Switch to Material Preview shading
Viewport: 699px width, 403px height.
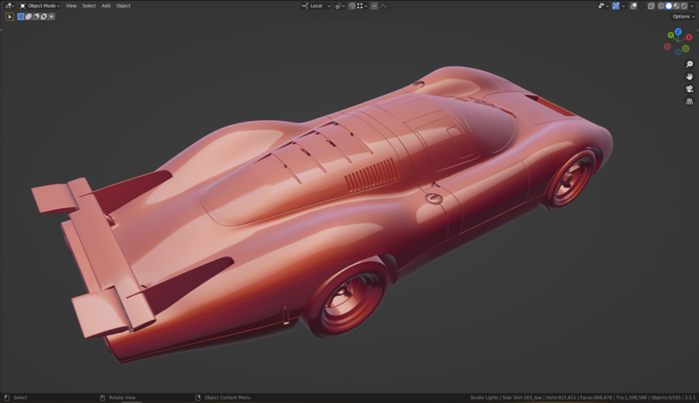[676, 5]
